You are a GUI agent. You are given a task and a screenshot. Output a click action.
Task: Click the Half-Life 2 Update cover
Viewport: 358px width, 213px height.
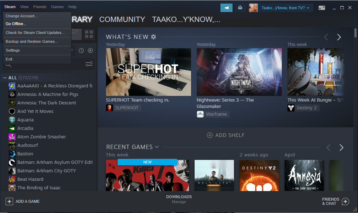point(214,175)
